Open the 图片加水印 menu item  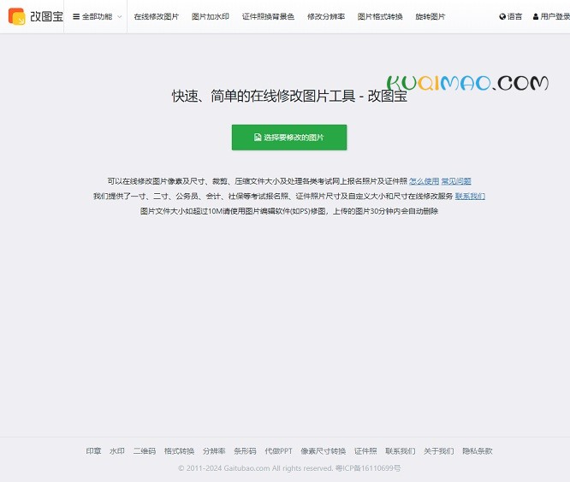(211, 17)
